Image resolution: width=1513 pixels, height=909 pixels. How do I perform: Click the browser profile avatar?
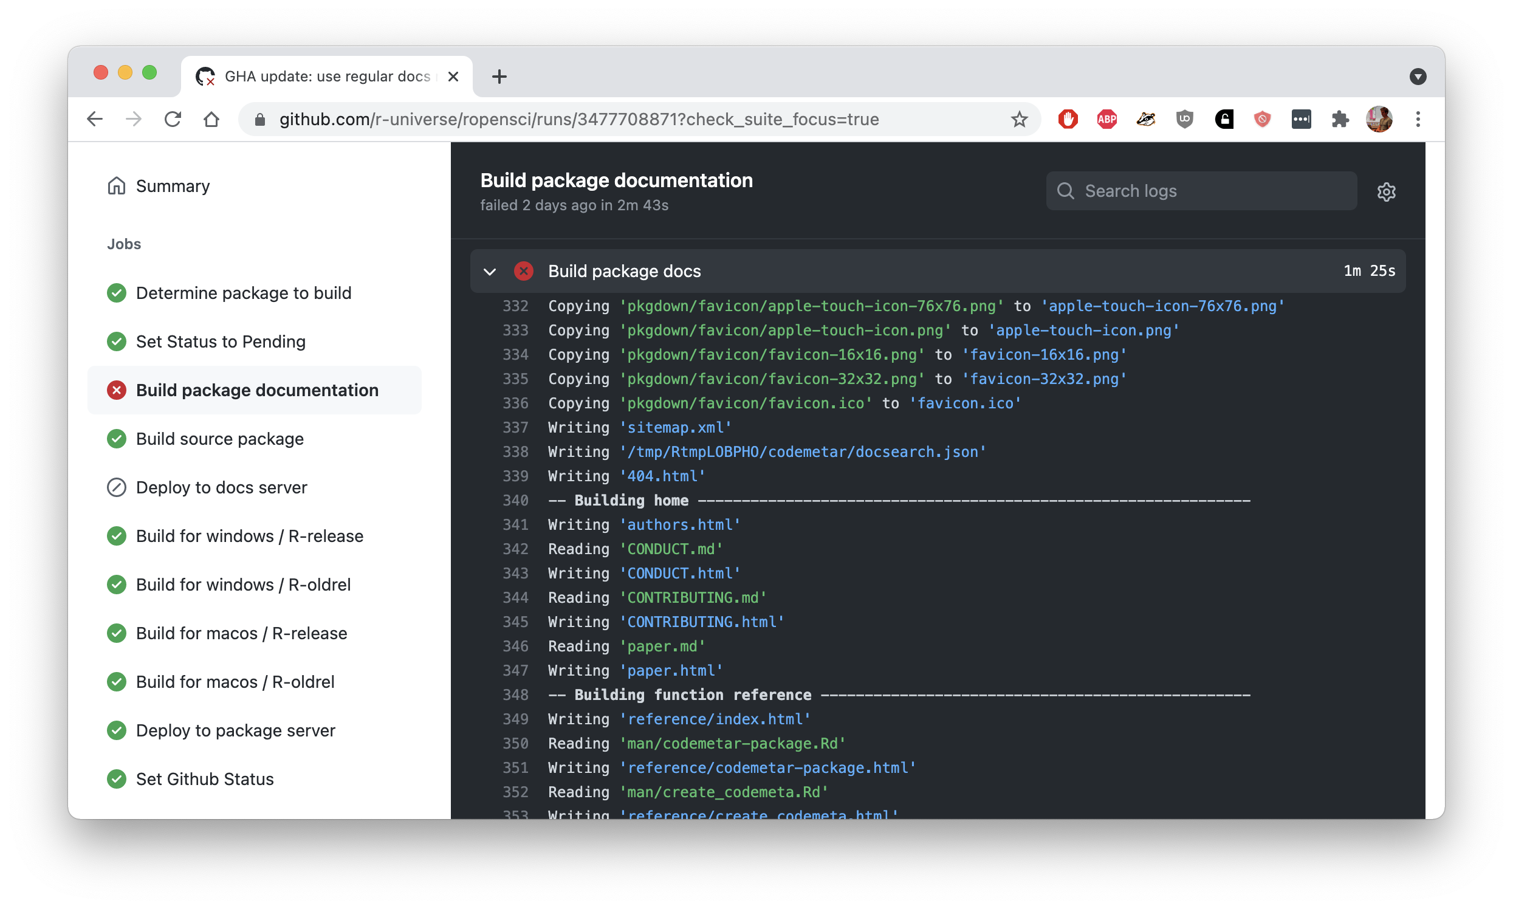(x=1379, y=120)
